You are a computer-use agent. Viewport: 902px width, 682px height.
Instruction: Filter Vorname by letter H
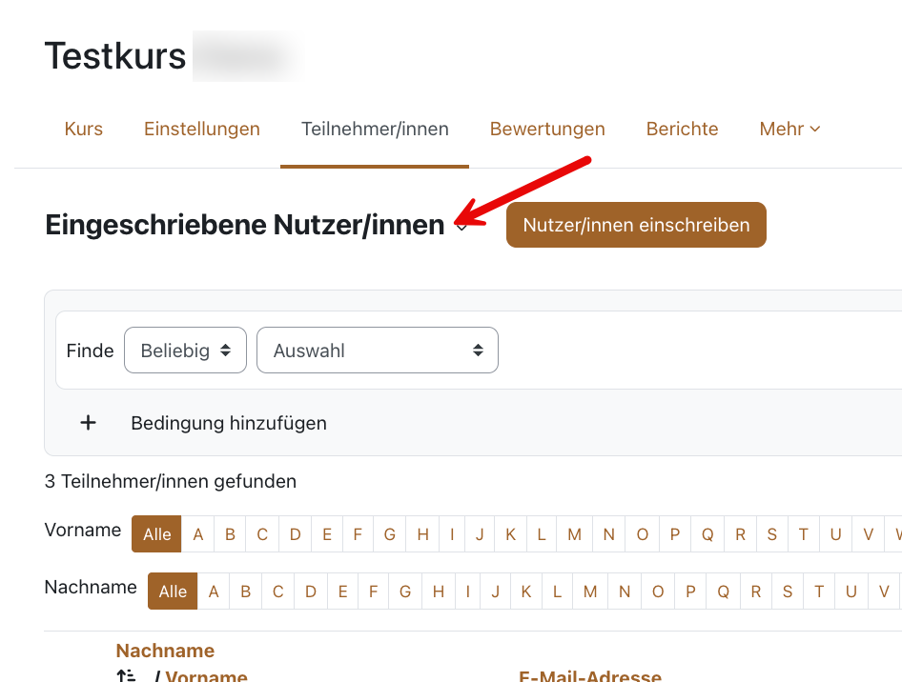pyautogui.click(x=422, y=534)
